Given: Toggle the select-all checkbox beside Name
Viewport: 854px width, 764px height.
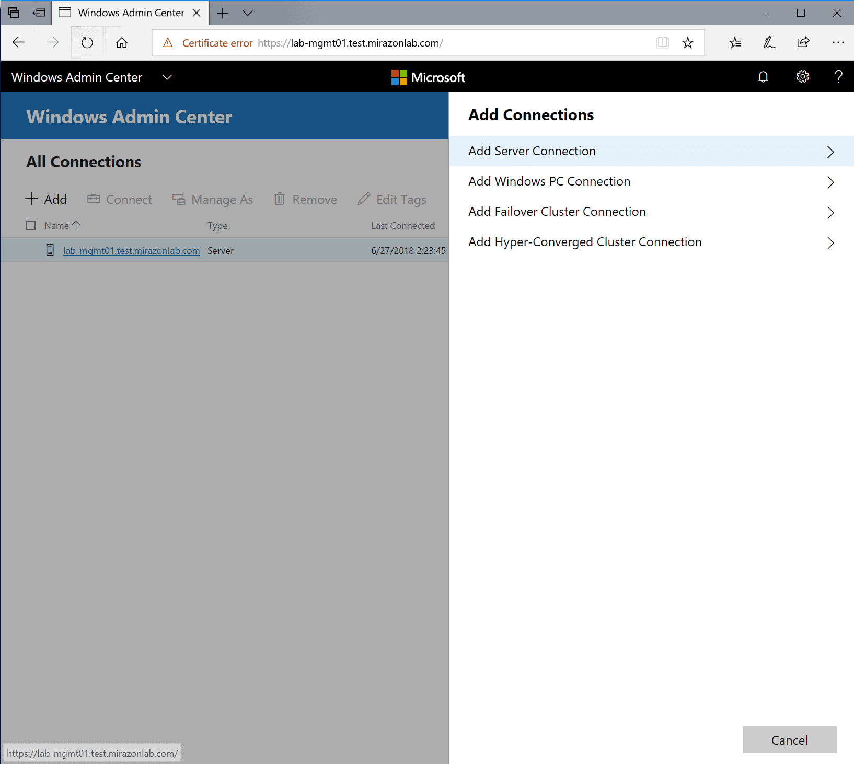Looking at the screenshot, I should click(31, 225).
